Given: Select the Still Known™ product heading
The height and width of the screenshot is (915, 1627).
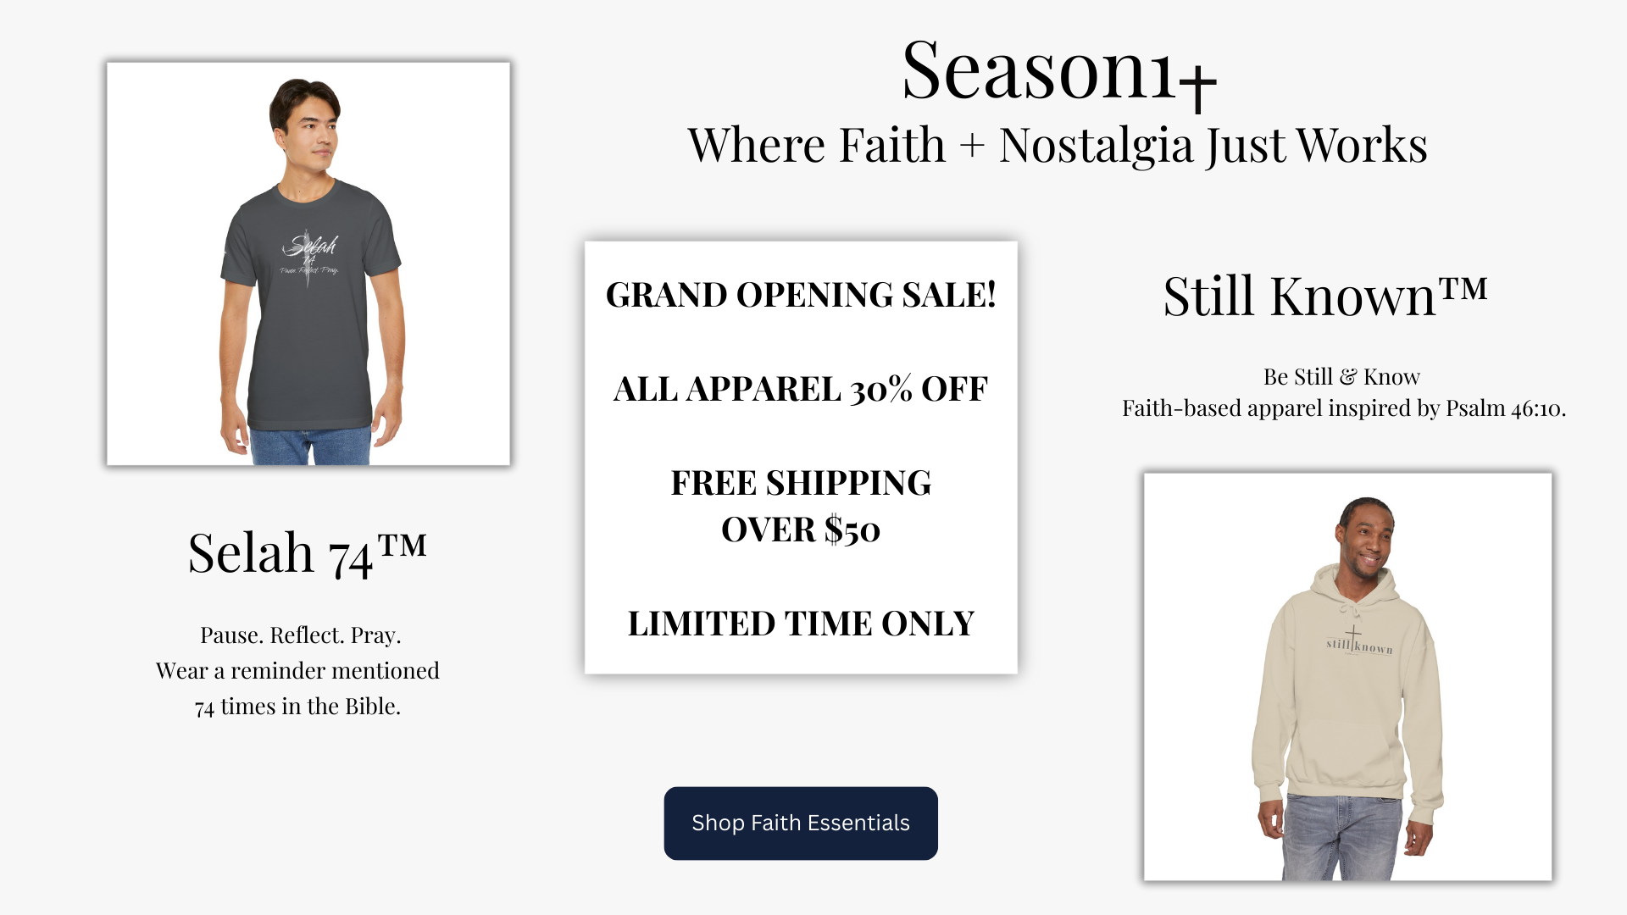Looking at the screenshot, I should [1324, 297].
